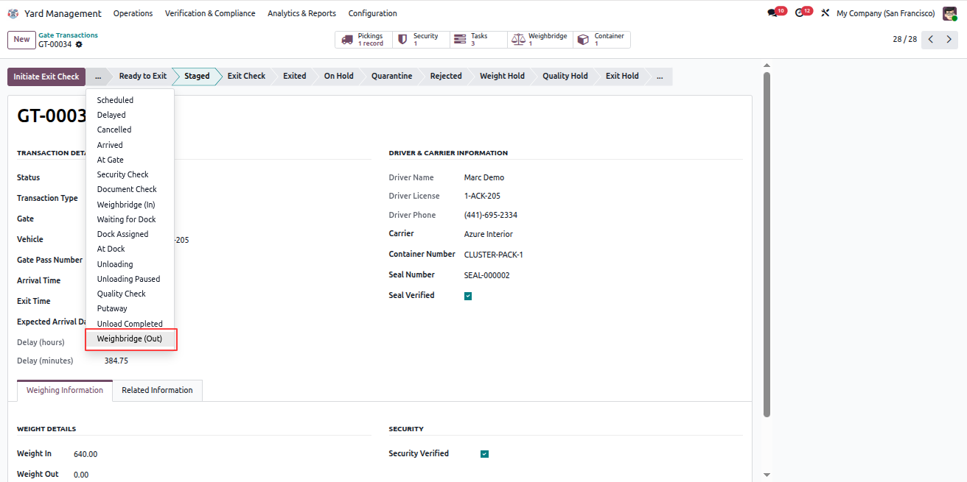The image size is (967, 482).
Task: Open the activities clock icon
Action: (x=800, y=13)
